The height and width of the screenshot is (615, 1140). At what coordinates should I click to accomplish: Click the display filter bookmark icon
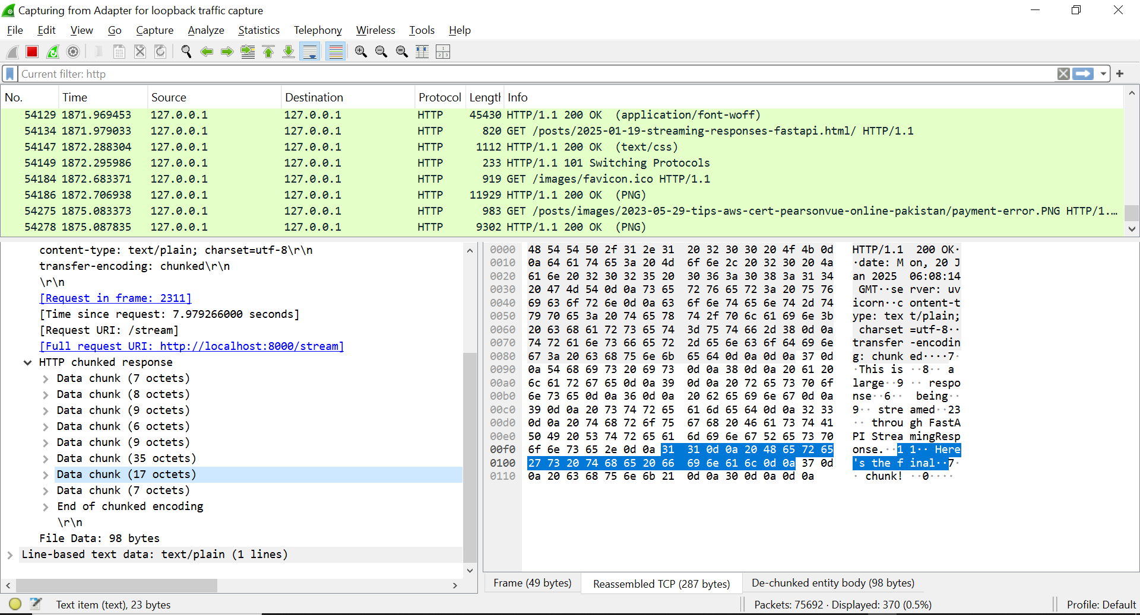9,74
